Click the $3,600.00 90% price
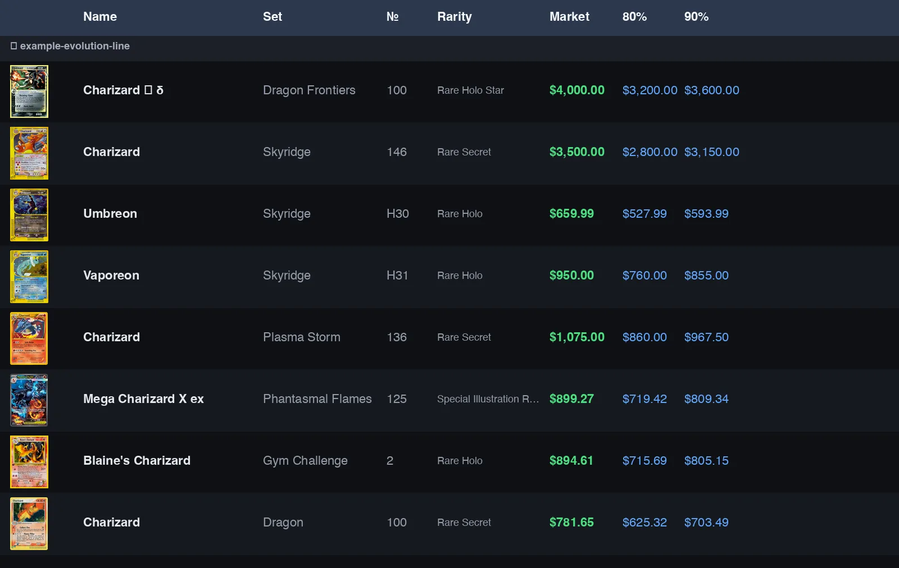Image resolution: width=899 pixels, height=568 pixels. (712, 90)
